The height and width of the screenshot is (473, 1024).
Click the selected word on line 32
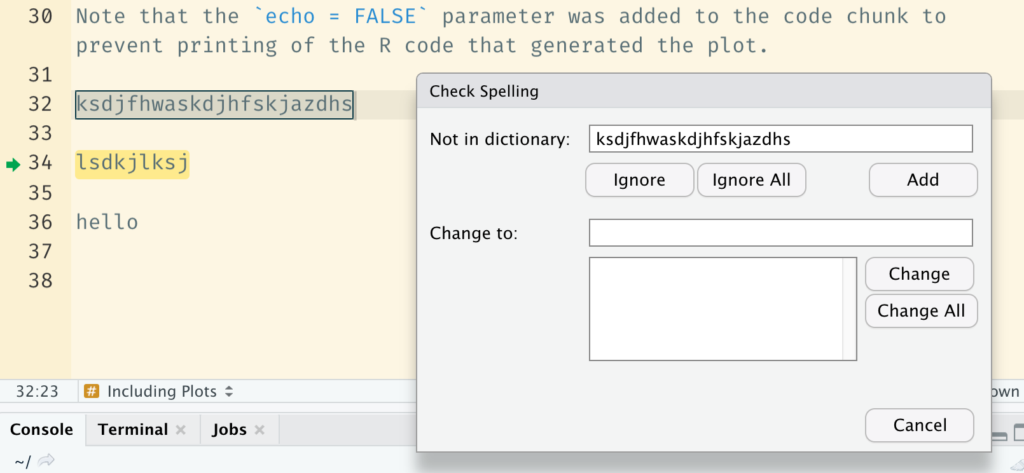[214, 104]
